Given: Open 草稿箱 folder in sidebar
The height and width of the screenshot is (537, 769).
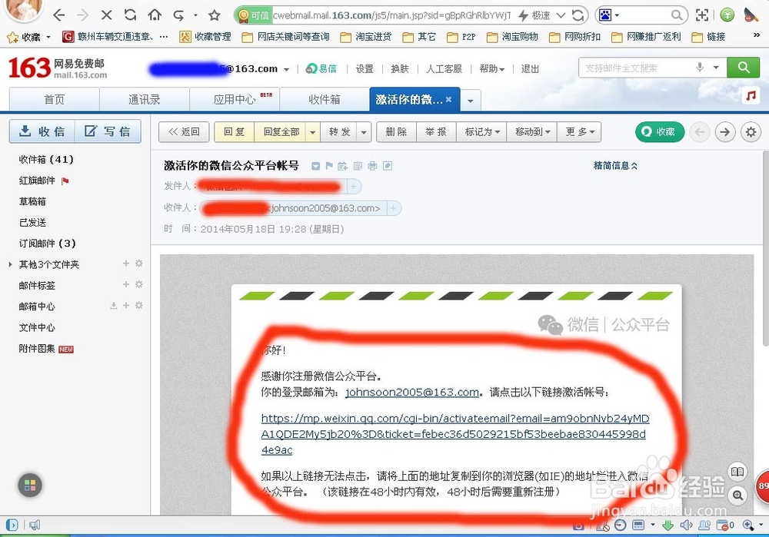Looking at the screenshot, I should click(32, 201).
